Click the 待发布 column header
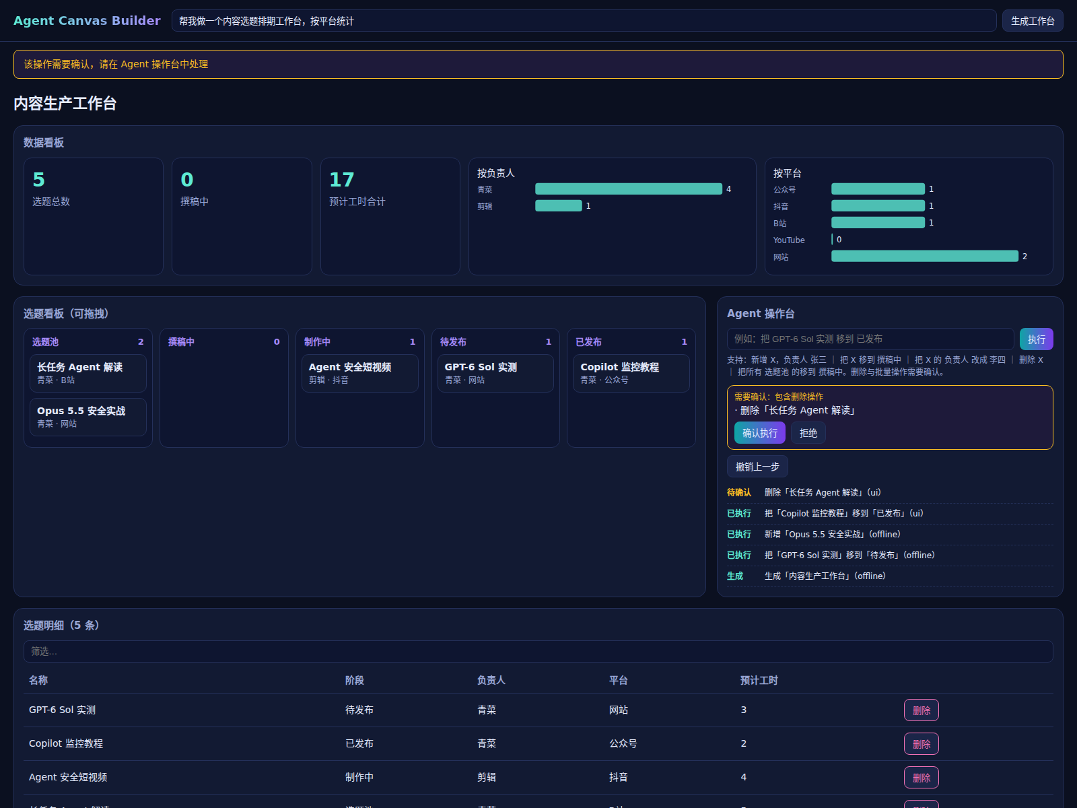The image size is (1077, 808). 495,342
